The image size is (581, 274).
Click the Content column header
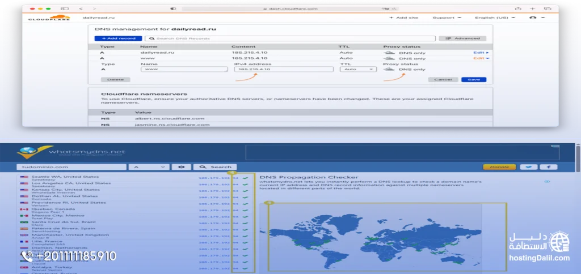pos(243,46)
